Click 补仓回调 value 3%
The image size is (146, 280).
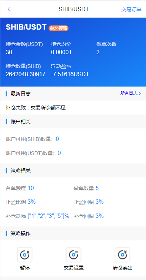point(99,216)
